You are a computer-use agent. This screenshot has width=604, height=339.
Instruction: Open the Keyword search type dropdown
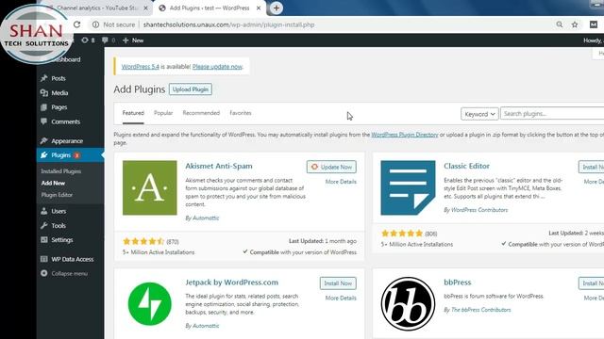(x=479, y=114)
